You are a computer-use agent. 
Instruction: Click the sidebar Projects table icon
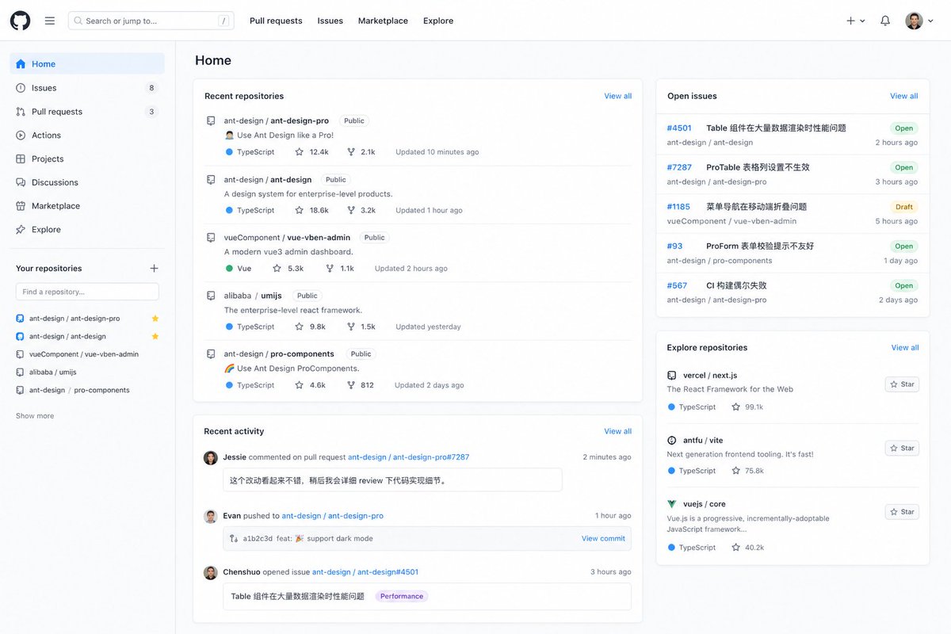pos(21,158)
